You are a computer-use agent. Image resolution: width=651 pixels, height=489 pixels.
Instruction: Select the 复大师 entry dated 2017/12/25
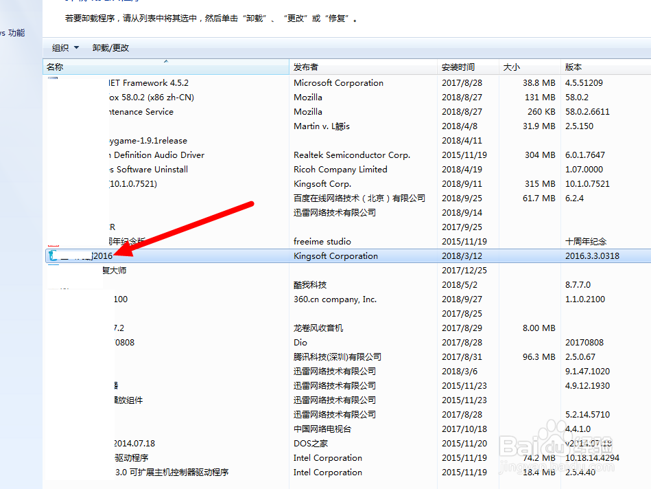click(348, 271)
